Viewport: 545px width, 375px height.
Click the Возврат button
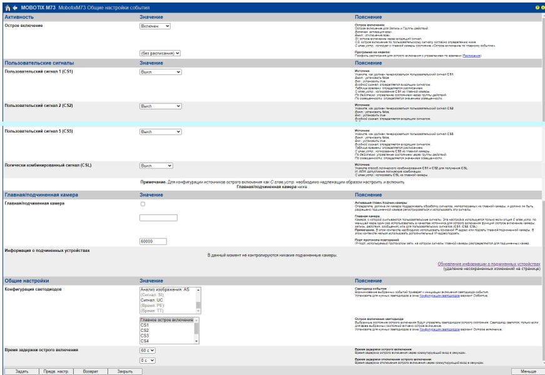click(90, 371)
